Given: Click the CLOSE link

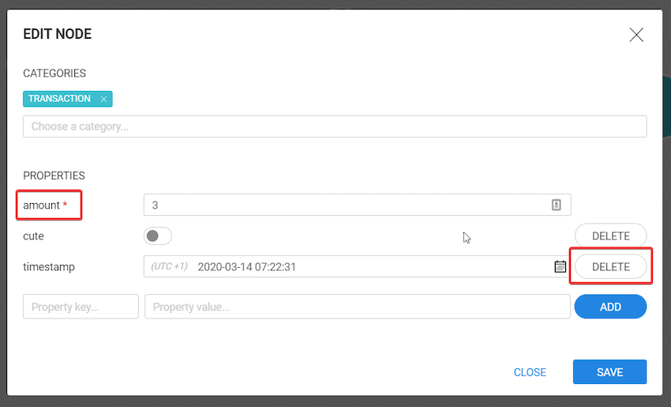Looking at the screenshot, I should tap(530, 372).
